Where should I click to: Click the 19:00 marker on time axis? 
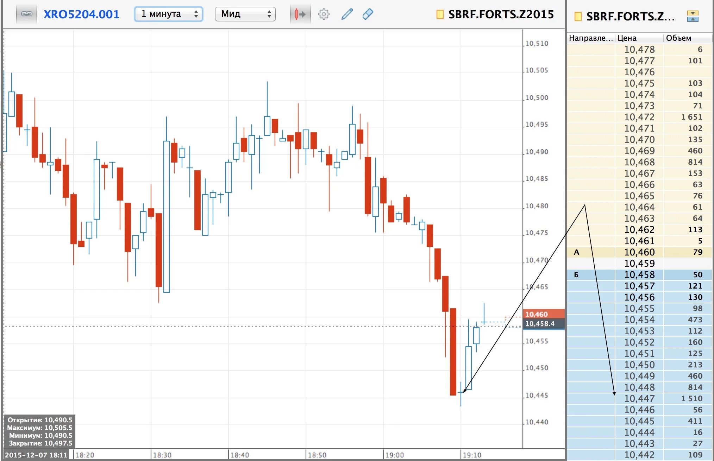(394, 455)
